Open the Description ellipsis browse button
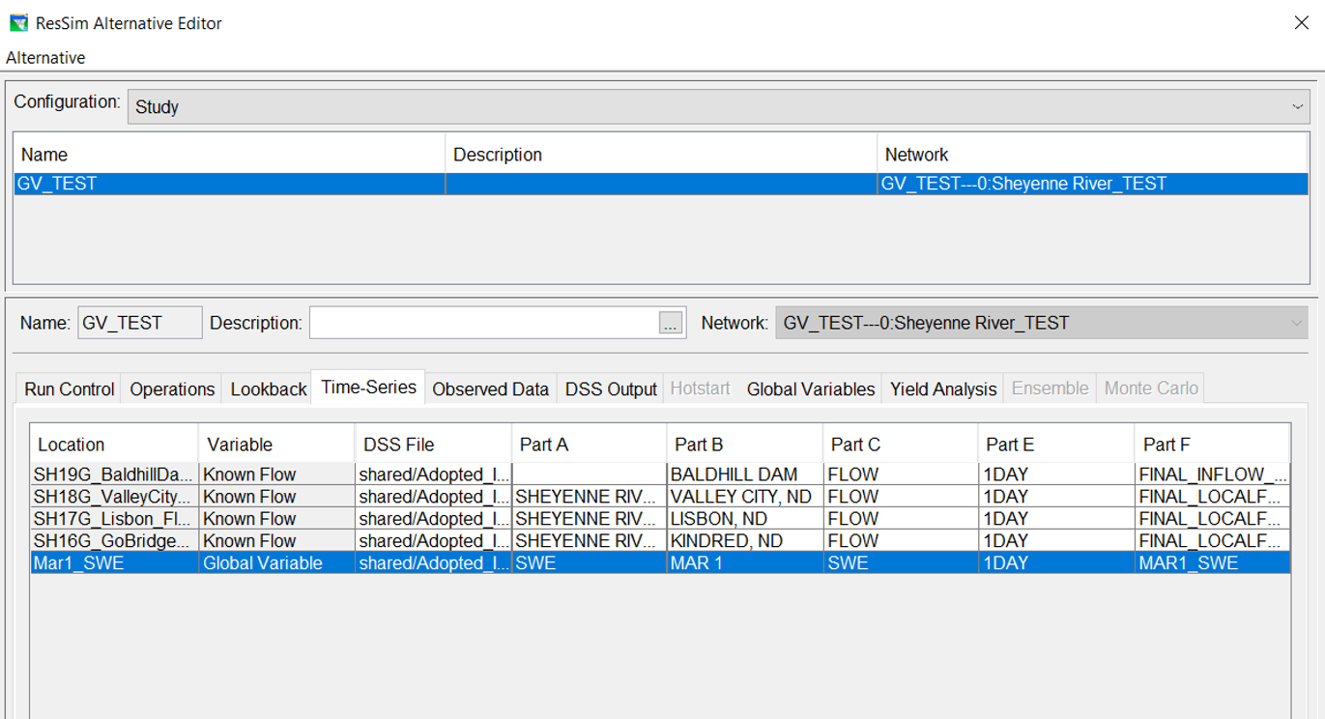1325x719 pixels. (x=671, y=324)
